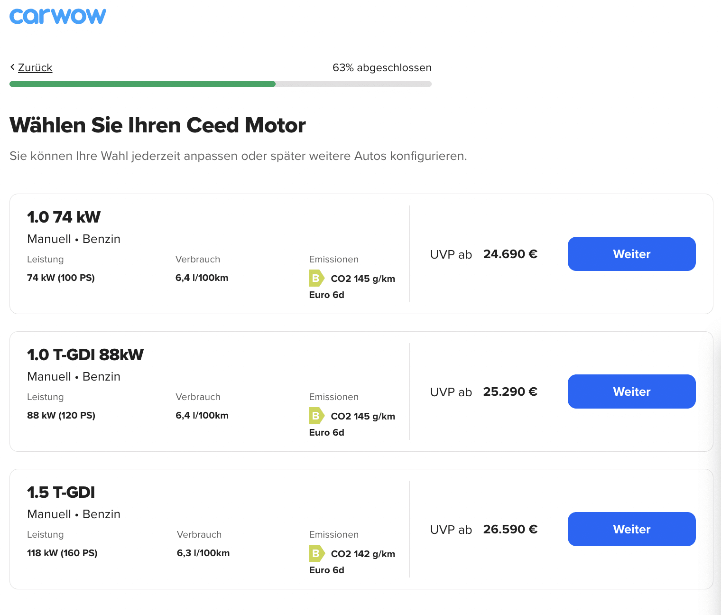Select the 1.5 T-GDI engine title
This screenshot has height=615, width=721.
[61, 492]
